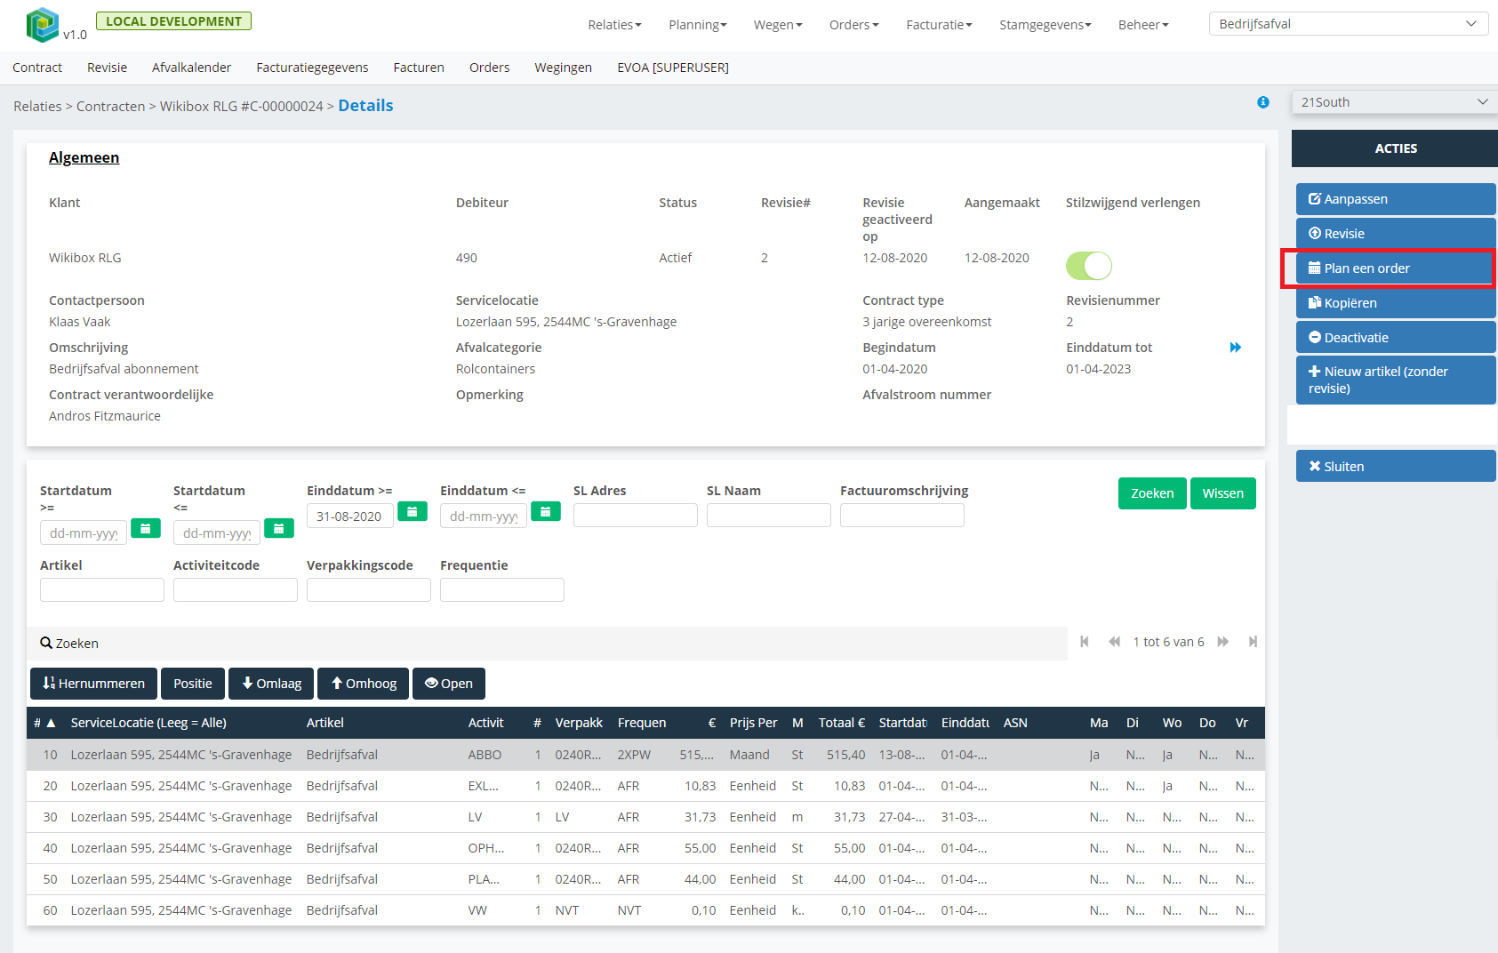Go to first page of results
Viewport: 1498px width, 953px height.
click(x=1085, y=642)
